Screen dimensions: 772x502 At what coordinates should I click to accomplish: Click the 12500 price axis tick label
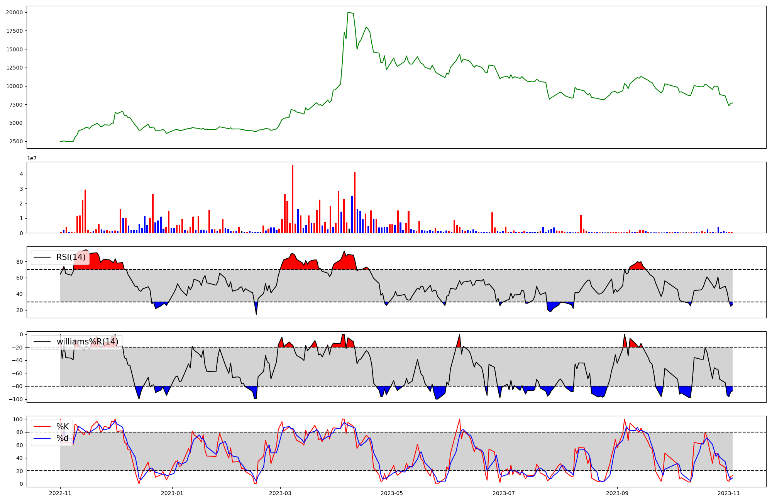(14, 68)
